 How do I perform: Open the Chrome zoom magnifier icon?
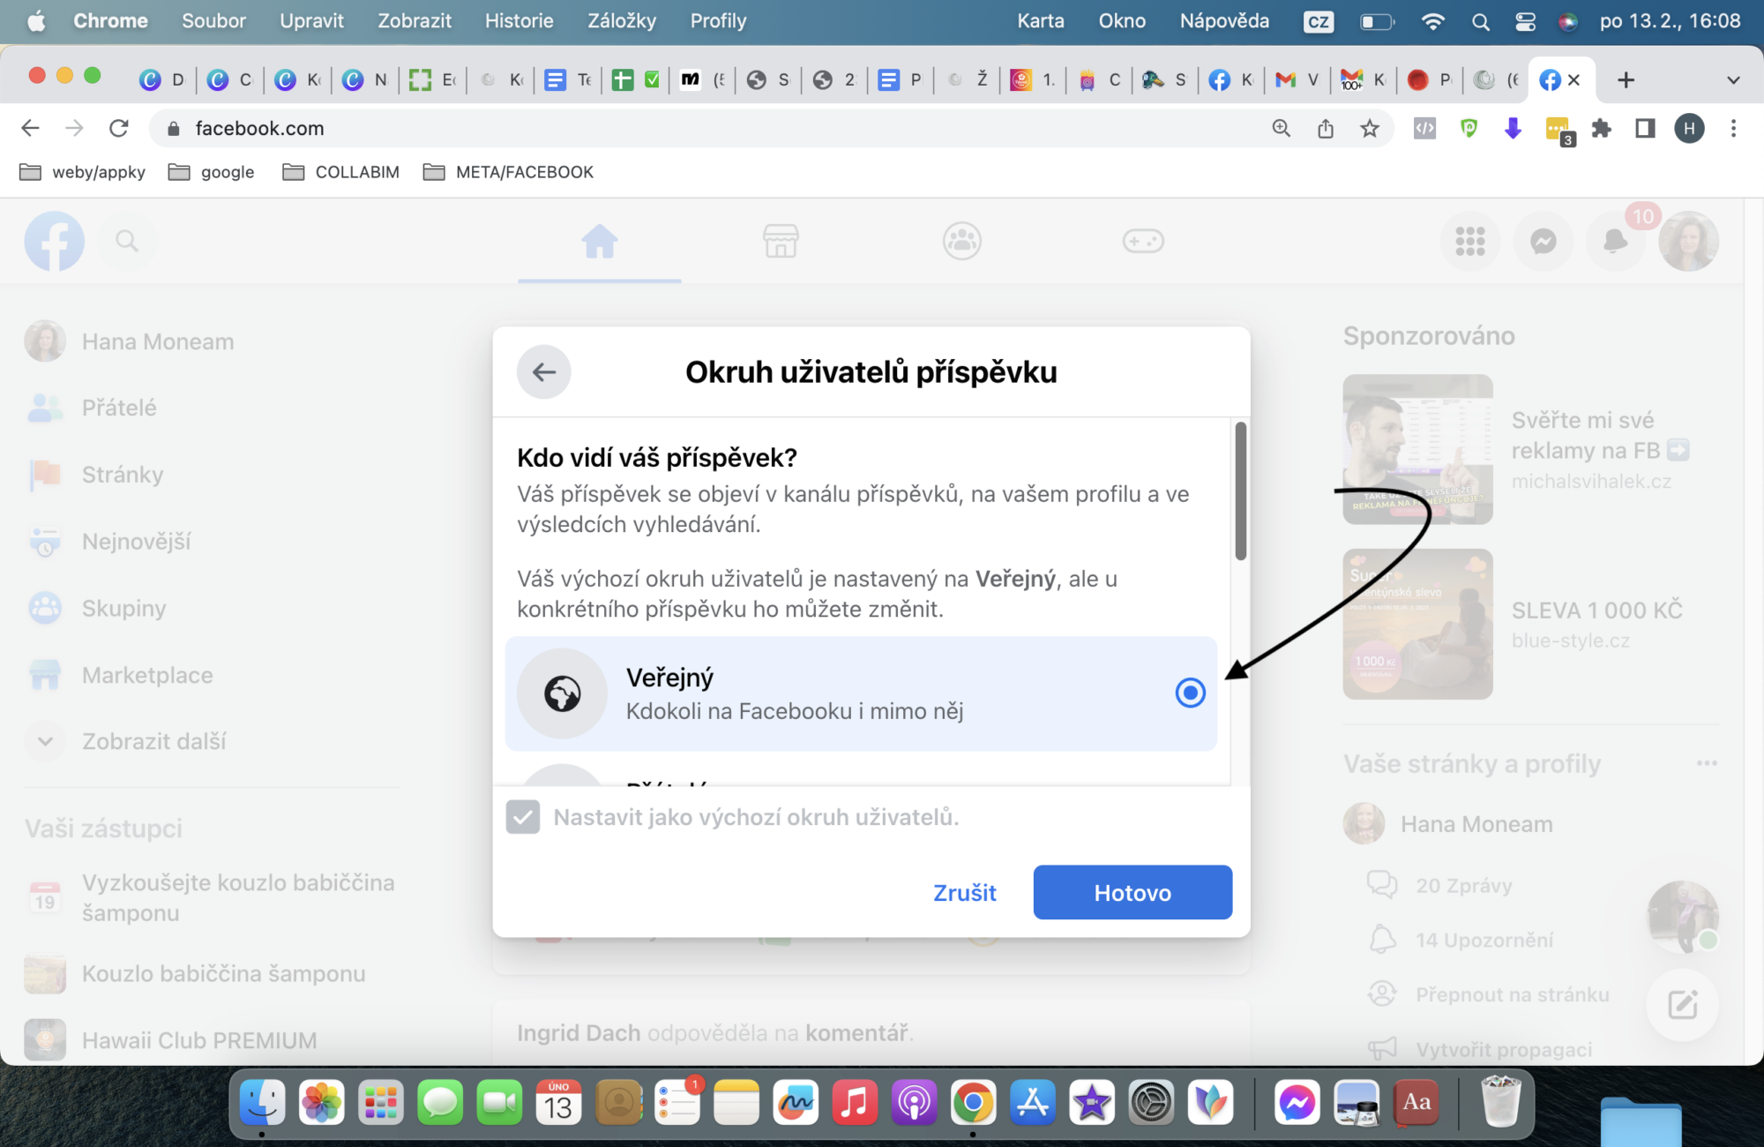point(1281,129)
